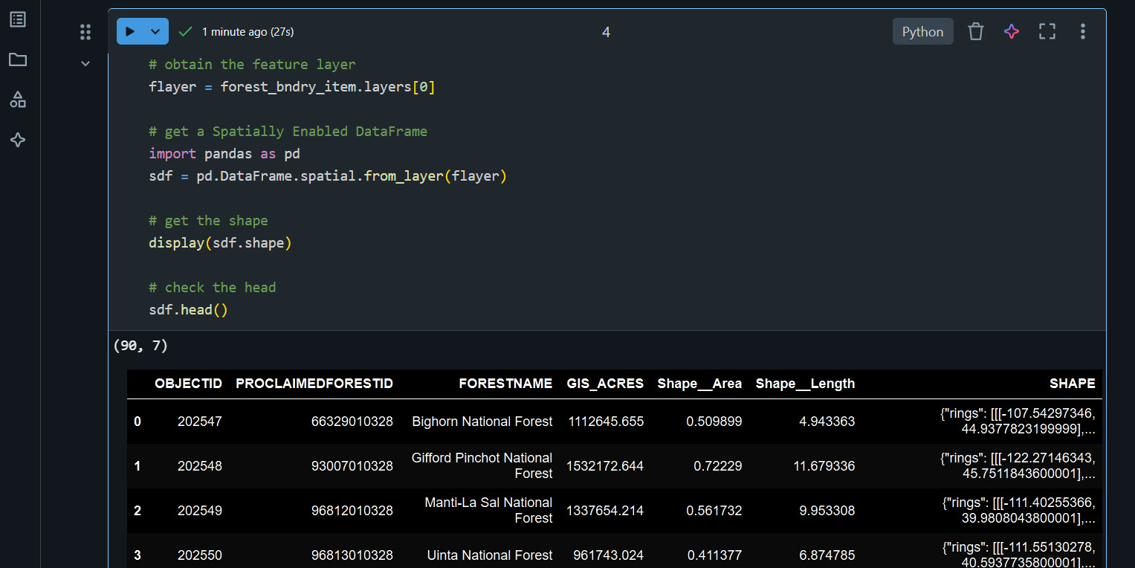The image size is (1135, 568).
Task: Click the SHAPE column header
Action: 1072,384
